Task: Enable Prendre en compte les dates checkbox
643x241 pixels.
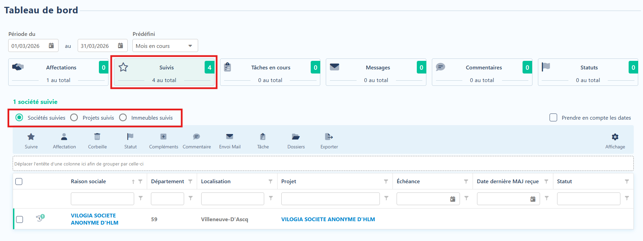Action: point(553,118)
